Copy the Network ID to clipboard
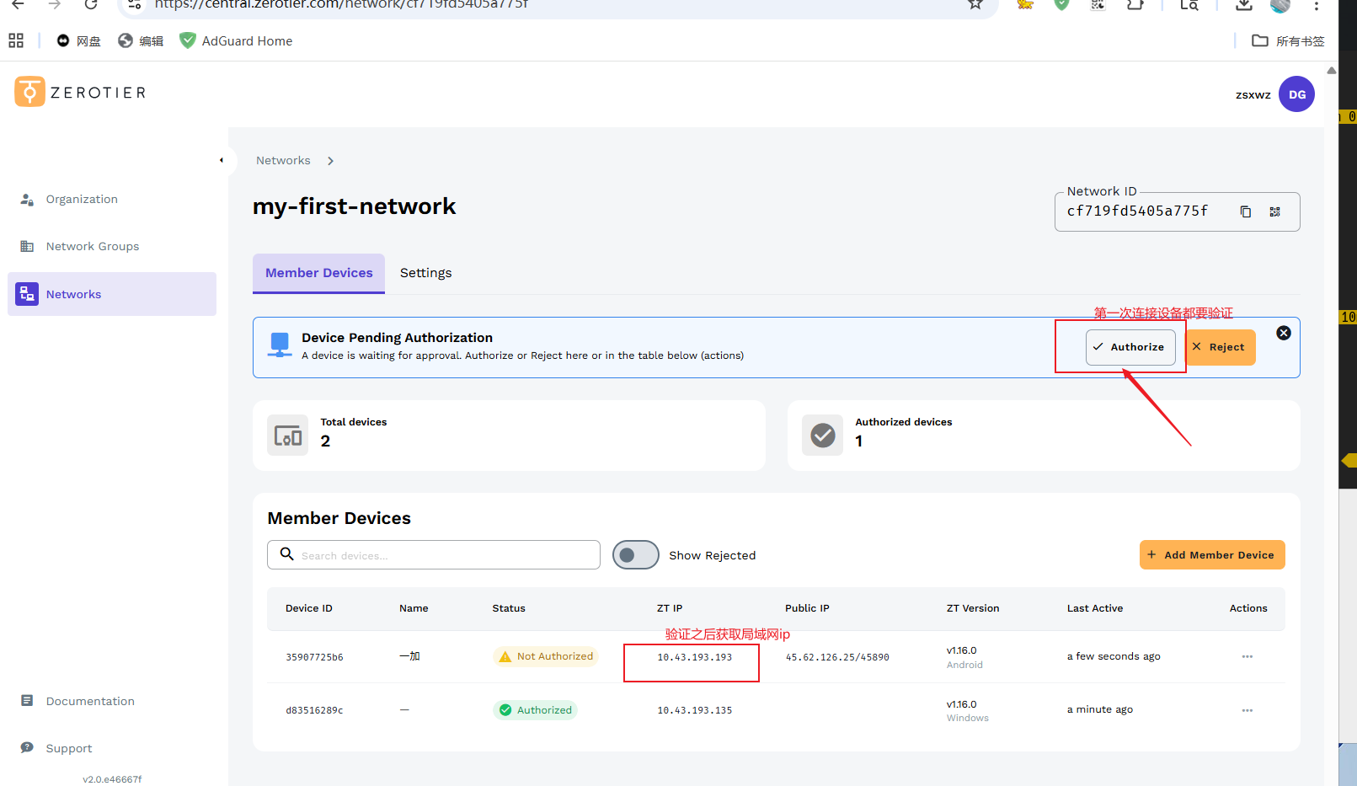The image size is (1357, 786). 1245,211
